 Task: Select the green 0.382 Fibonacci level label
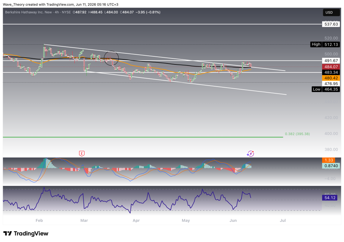click(x=297, y=134)
